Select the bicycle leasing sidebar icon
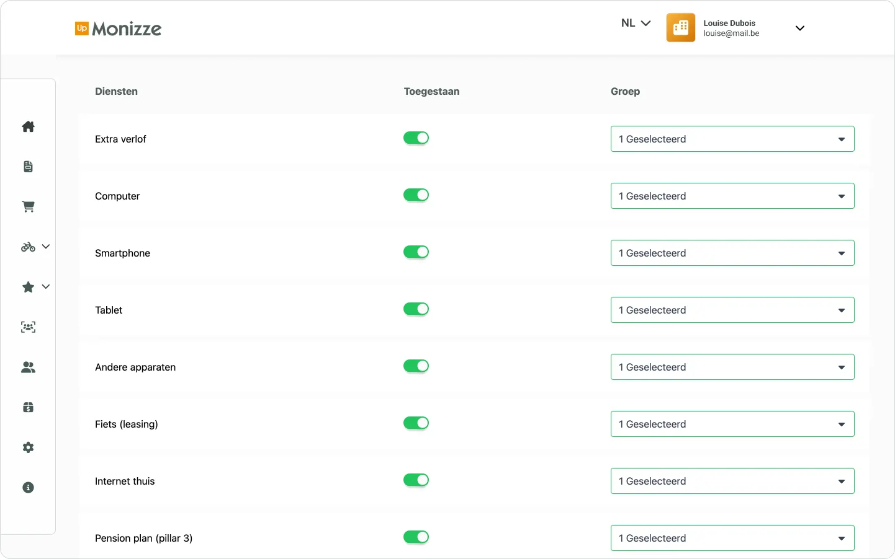Image resolution: width=895 pixels, height=559 pixels. pos(27,247)
